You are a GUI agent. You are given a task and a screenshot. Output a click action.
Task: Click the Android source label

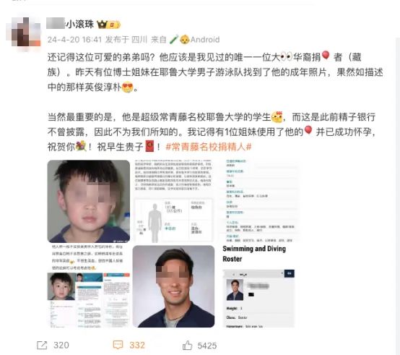205,40
